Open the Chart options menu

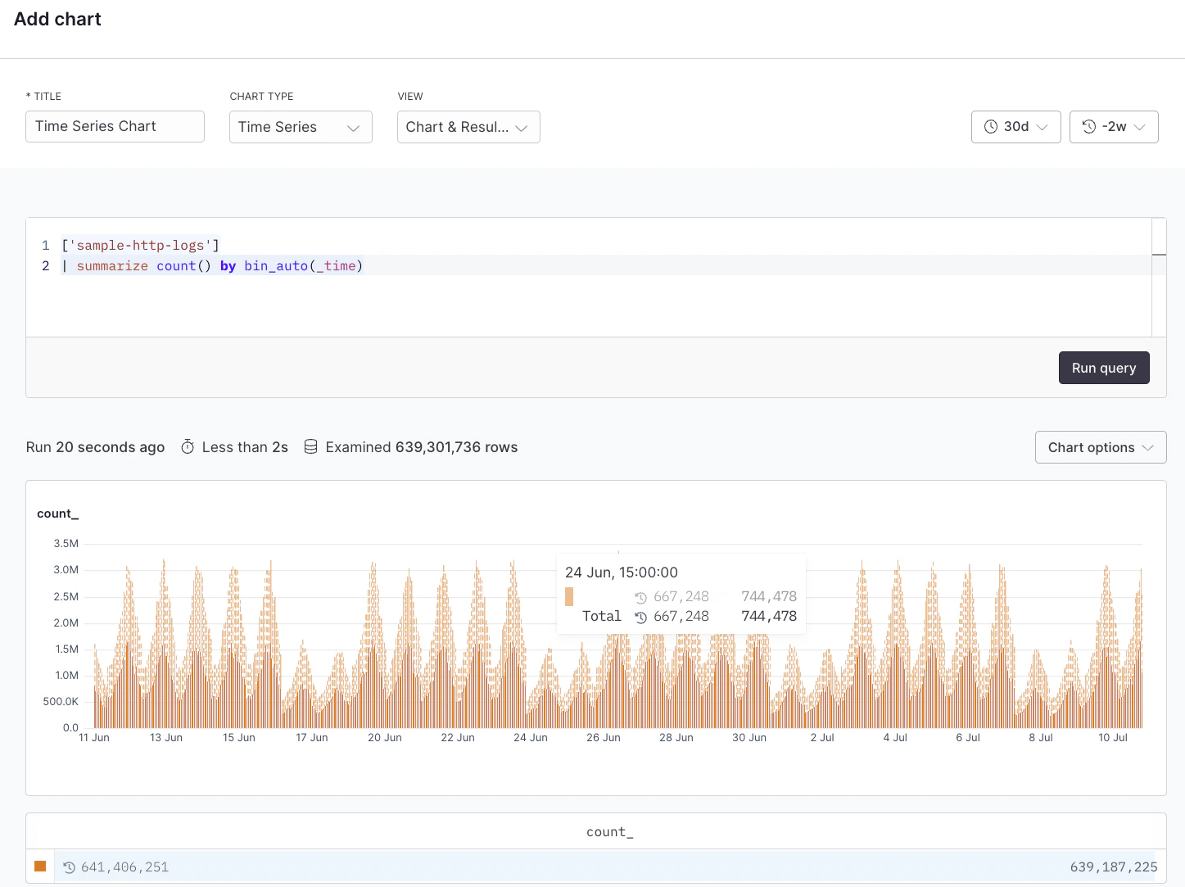tap(1100, 447)
